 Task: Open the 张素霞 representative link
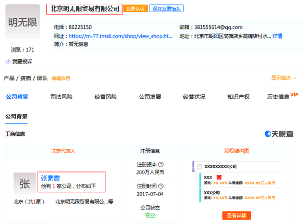[x=50, y=178]
